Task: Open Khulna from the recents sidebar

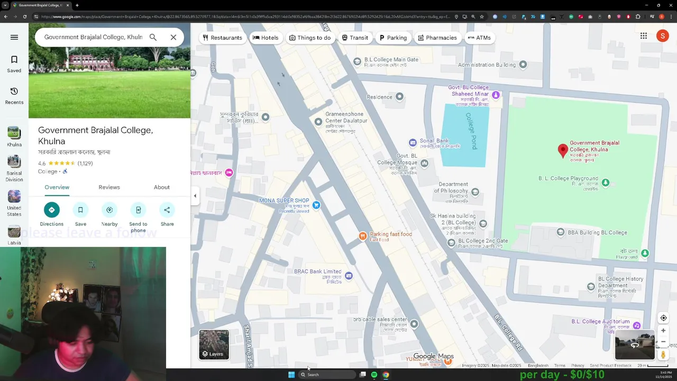Action: (14, 137)
